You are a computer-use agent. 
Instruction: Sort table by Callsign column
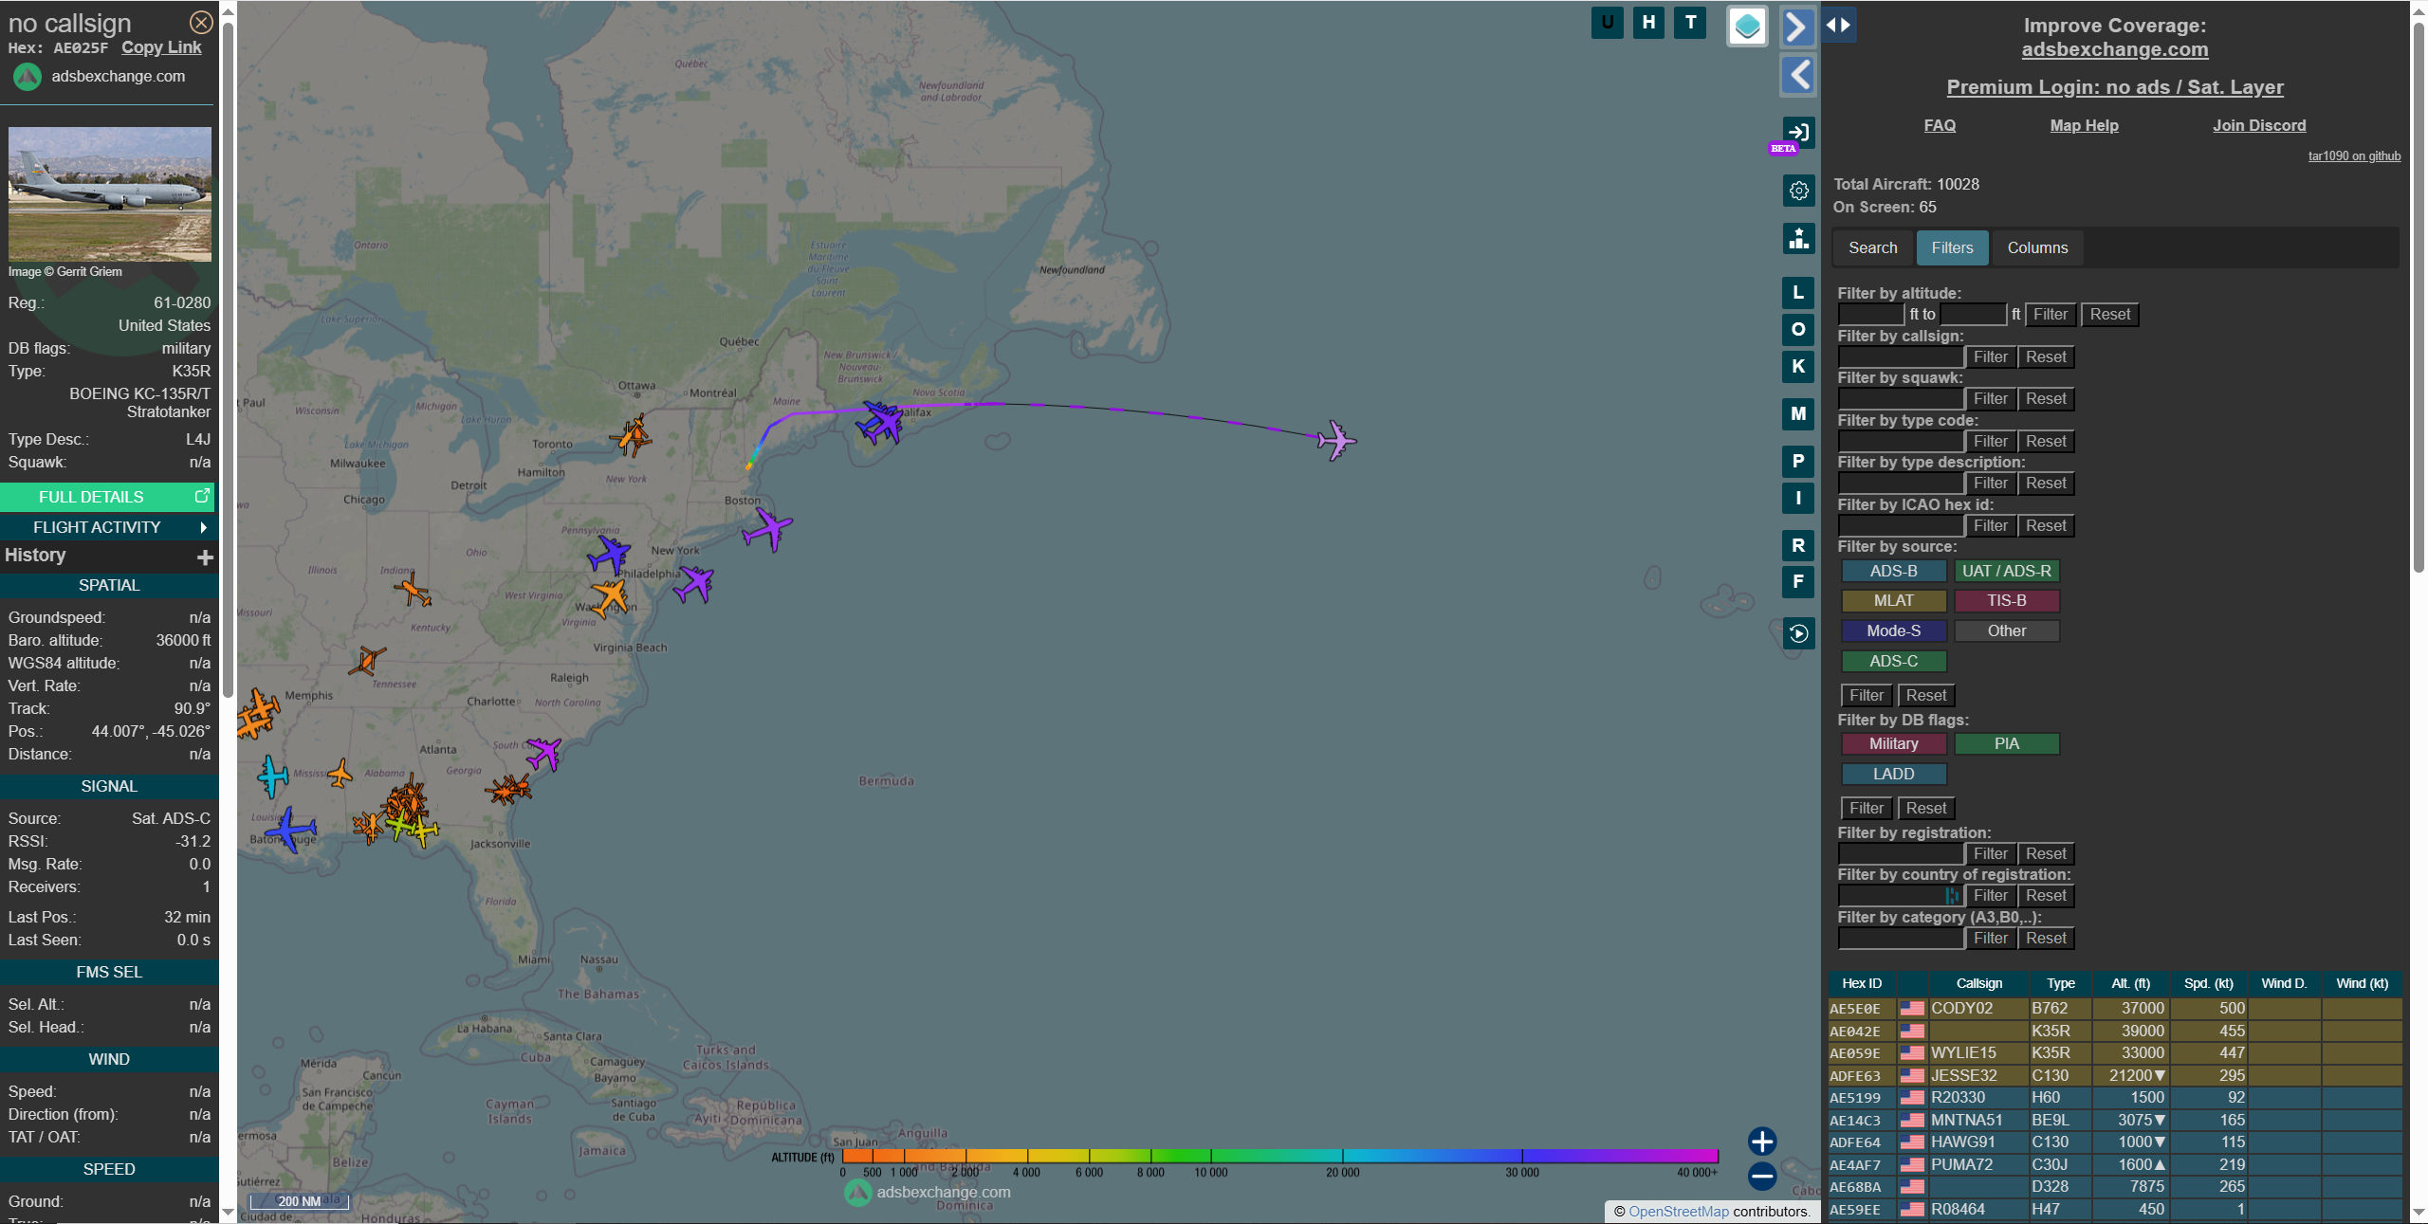[1978, 984]
